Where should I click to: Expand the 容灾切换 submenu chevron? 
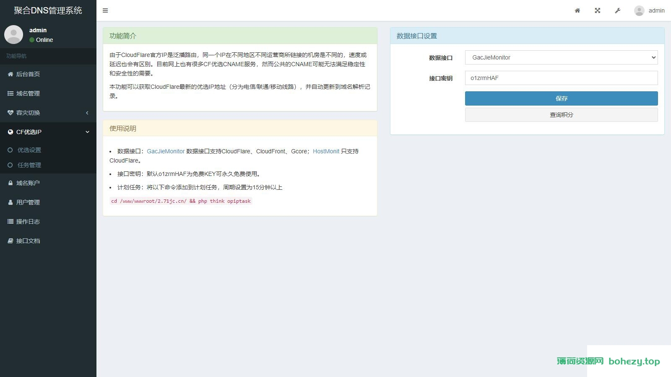coord(87,113)
